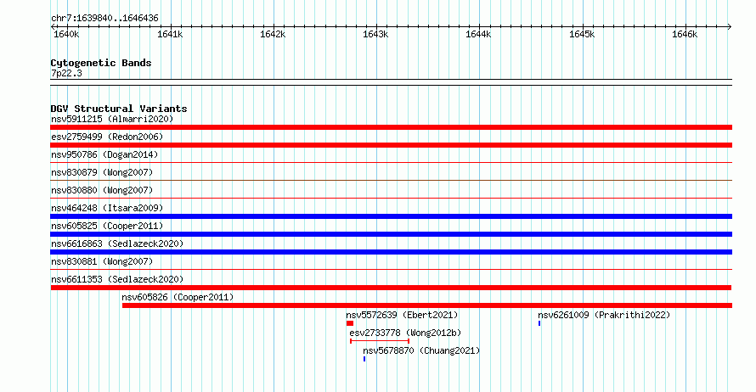This screenshot has height=392, width=756.
Task: Open esv2759499 (Redon2006) variant label
Action: pos(107,137)
